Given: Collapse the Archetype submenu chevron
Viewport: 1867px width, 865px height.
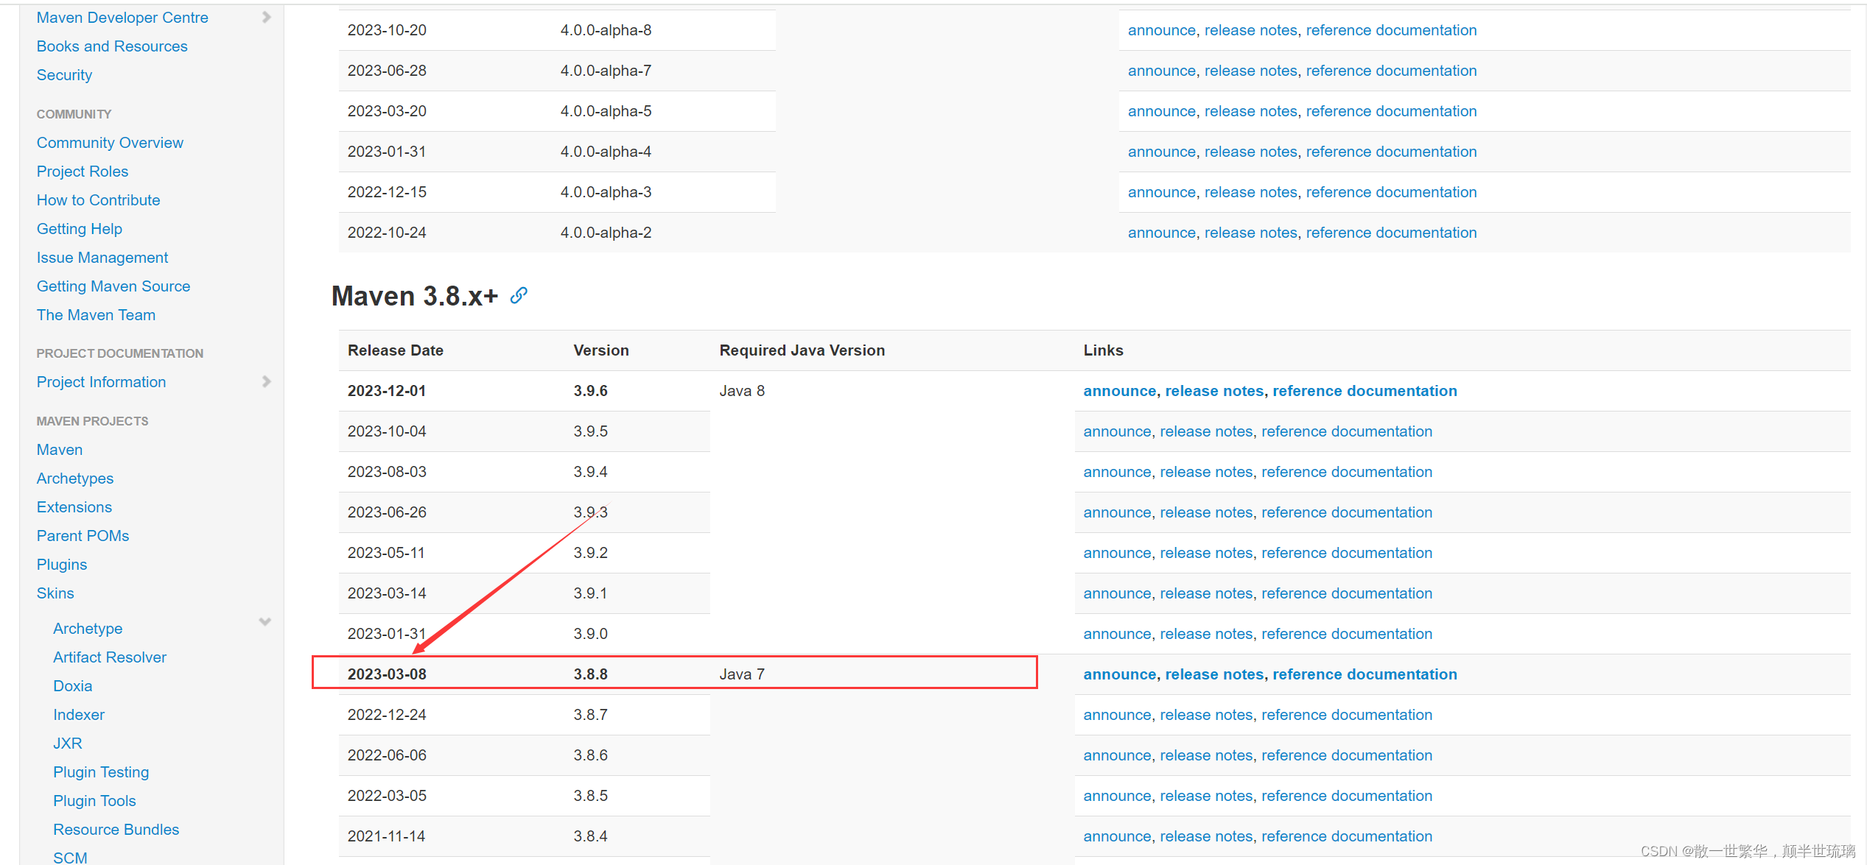Looking at the screenshot, I should click(x=265, y=622).
